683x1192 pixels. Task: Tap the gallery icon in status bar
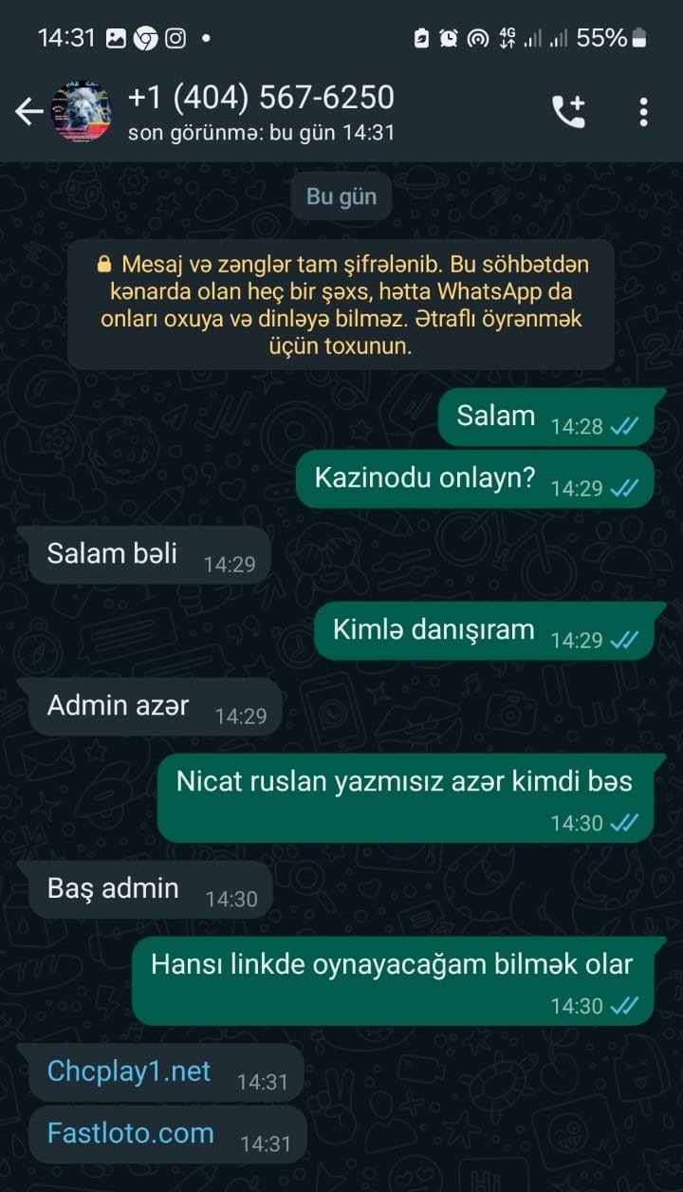coord(116,38)
